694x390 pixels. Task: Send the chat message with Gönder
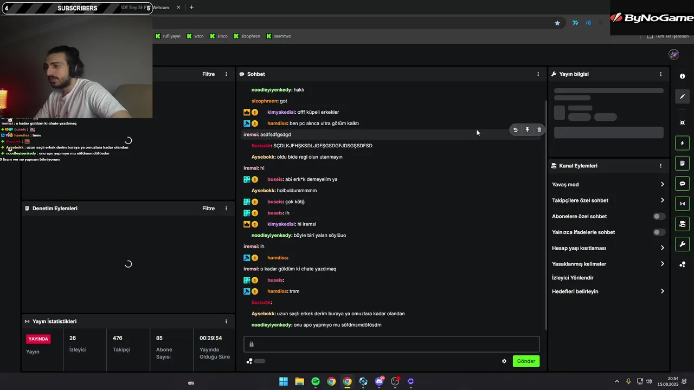coord(526,361)
